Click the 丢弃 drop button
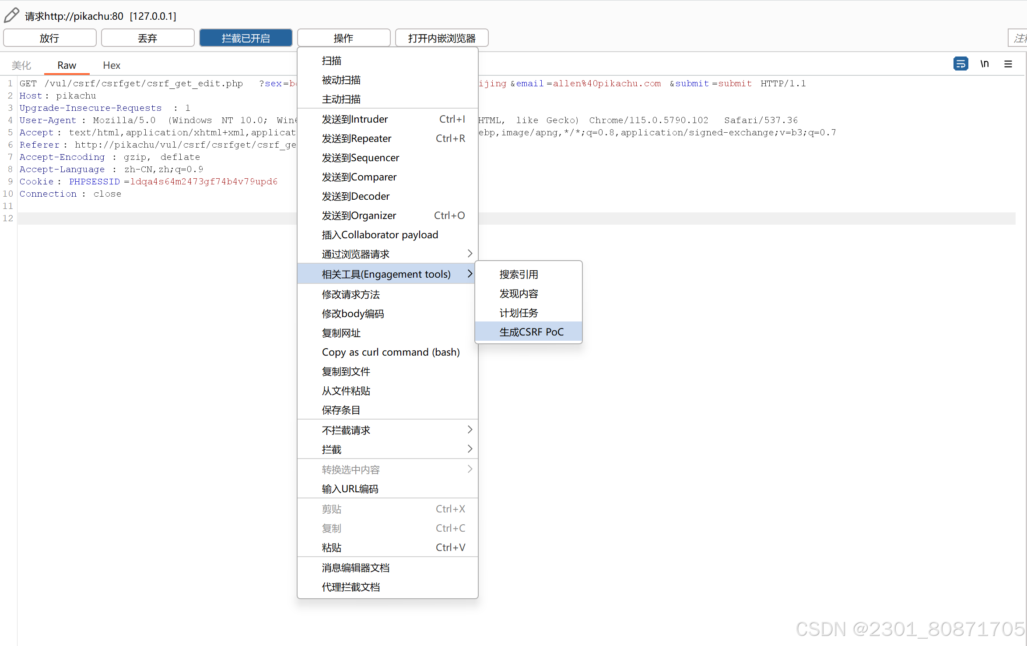The image size is (1027, 646). point(147,38)
